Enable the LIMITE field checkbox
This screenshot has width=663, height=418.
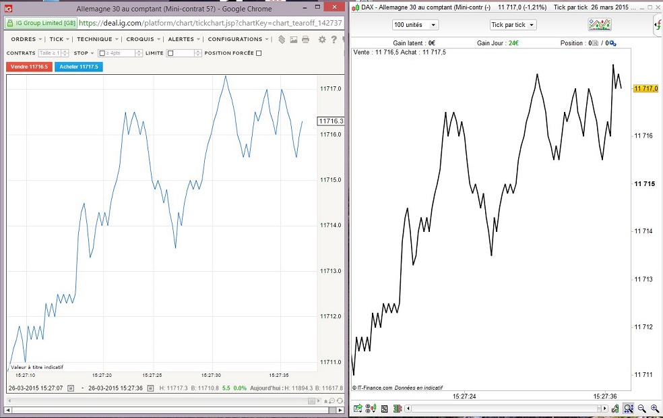pos(170,53)
